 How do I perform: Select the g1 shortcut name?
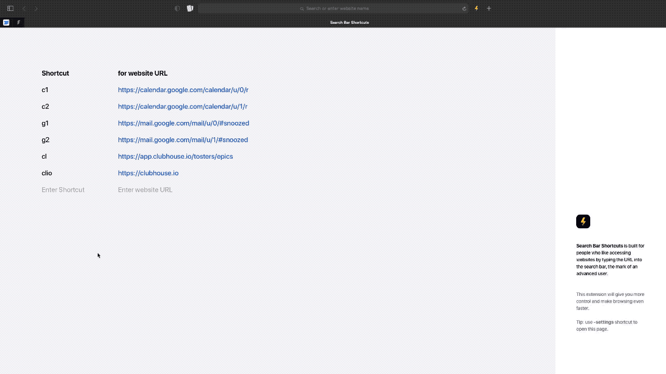(45, 123)
